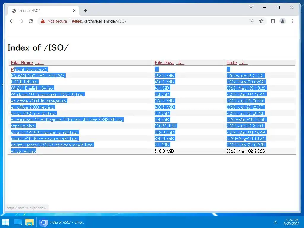
Task: Sort descending using Date arrow
Action: pyautogui.click(x=243, y=63)
